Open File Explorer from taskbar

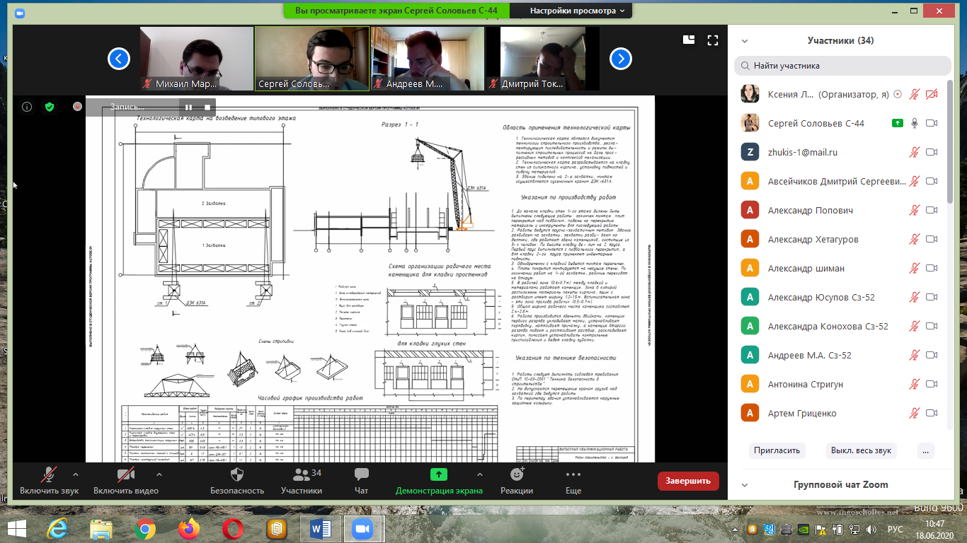tap(102, 528)
